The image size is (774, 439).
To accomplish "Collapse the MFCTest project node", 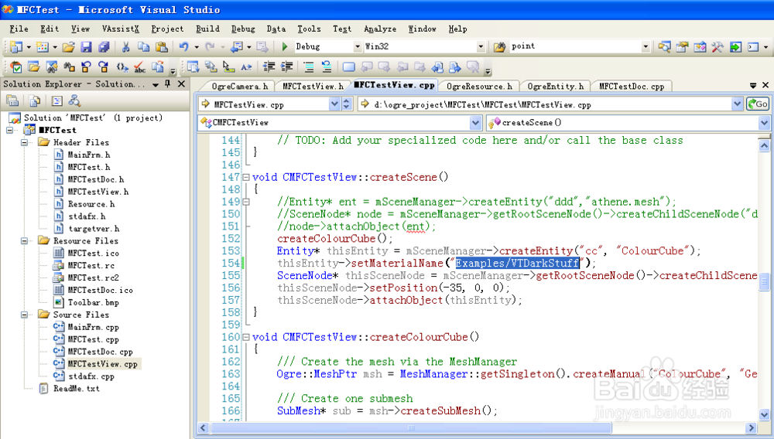I will point(9,130).
